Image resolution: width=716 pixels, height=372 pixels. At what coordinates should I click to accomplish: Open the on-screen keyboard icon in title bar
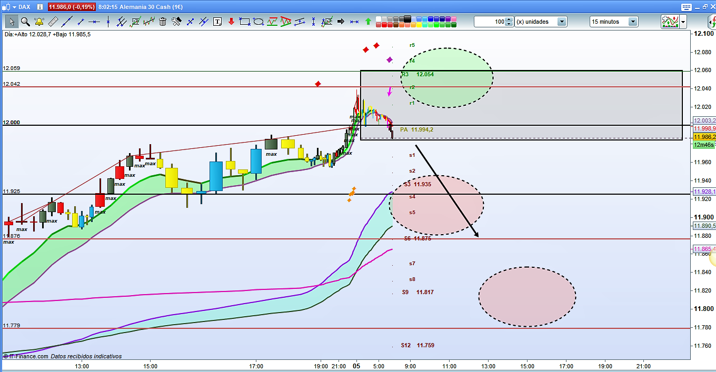click(686, 7)
